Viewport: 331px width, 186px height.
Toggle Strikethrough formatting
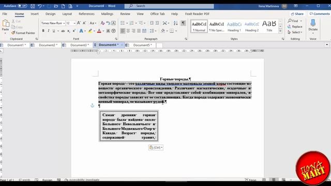[63, 31]
